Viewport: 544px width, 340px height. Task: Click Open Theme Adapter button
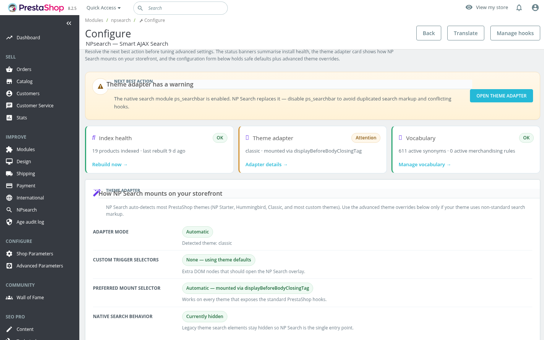tap(501, 96)
